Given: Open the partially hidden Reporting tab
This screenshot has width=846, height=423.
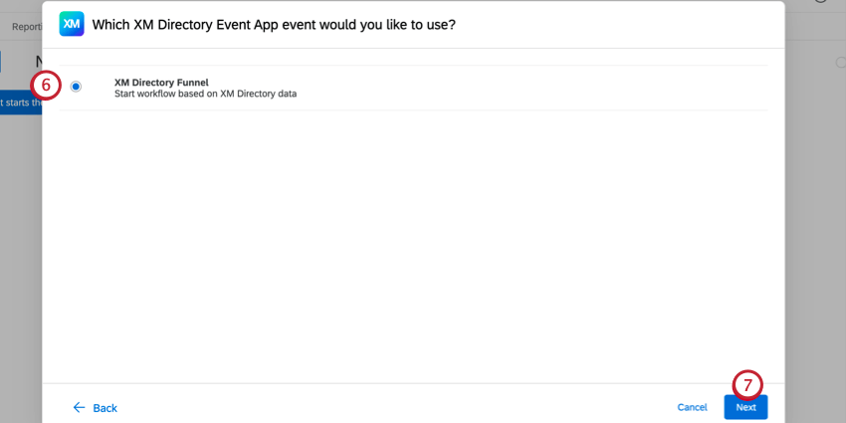Looking at the screenshot, I should tap(26, 27).
